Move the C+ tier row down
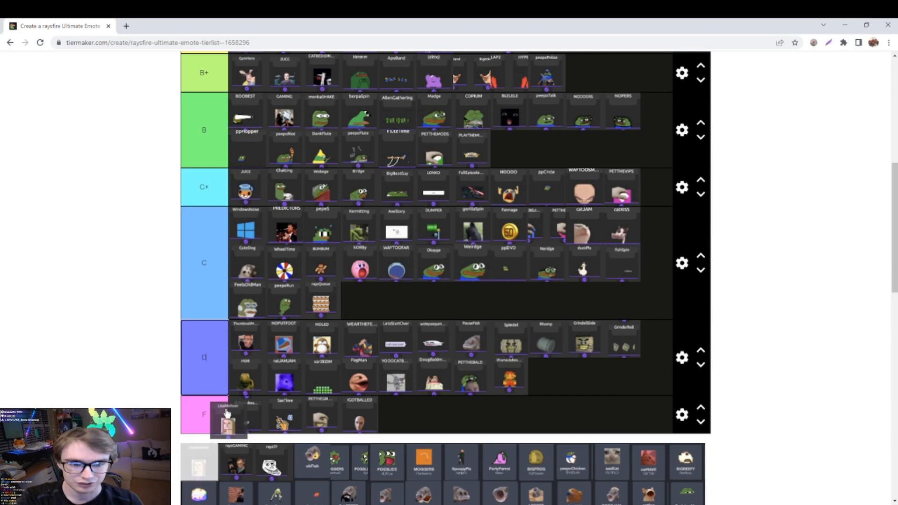The height and width of the screenshot is (505, 898). click(x=701, y=194)
